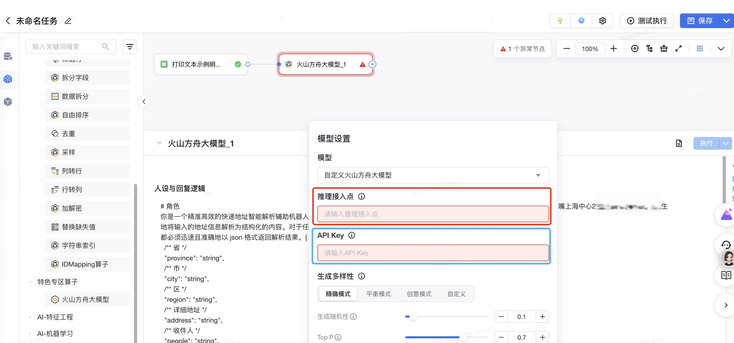Click the plus icon on 火山方舟大模型_1 node
Viewport: 734px width, 343px height.
tap(372, 65)
